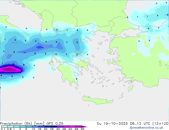169x130 pixels.
Task: Click the 25–30 mm navy legend swatch
Action: tap(54, 127)
